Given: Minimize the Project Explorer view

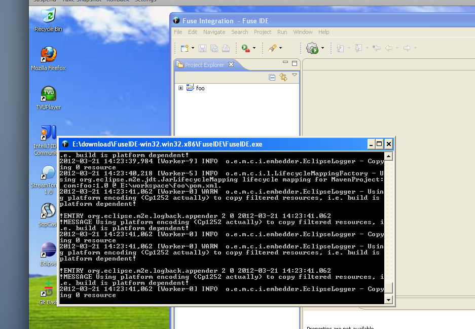Looking at the screenshot, I should tap(285, 62).
